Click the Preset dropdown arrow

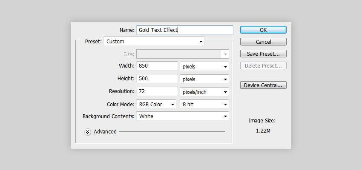pos(201,42)
